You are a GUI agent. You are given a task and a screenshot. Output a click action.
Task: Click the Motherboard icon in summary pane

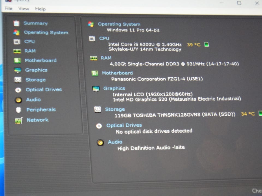click(x=95, y=73)
